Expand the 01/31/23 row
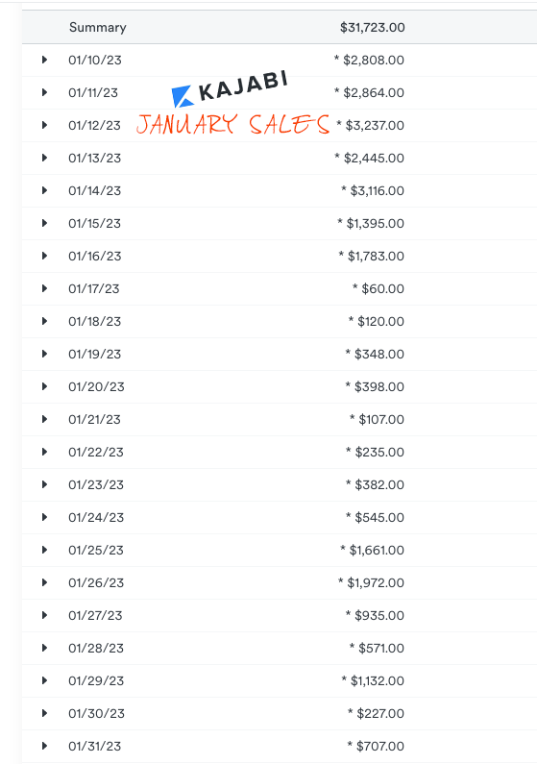This screenshot has height=764, width=537. pyautogui.click(x=44, y=746)
